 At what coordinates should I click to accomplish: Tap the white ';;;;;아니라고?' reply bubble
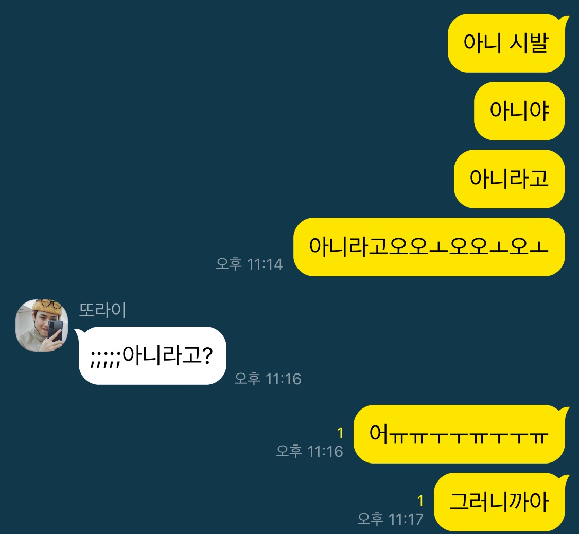click(x=152, y=356)
